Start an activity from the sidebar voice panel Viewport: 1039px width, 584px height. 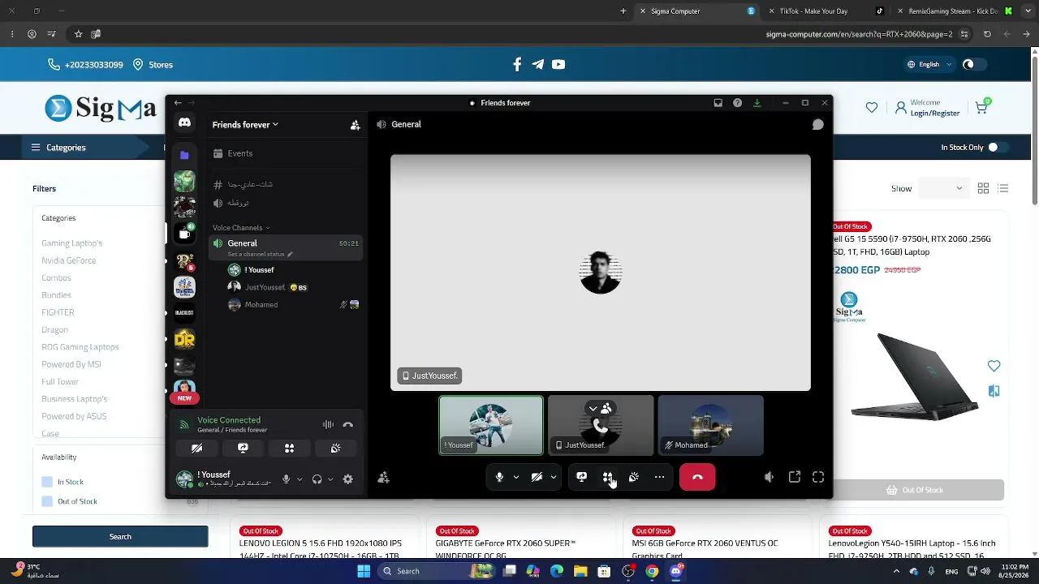(289, 448)
